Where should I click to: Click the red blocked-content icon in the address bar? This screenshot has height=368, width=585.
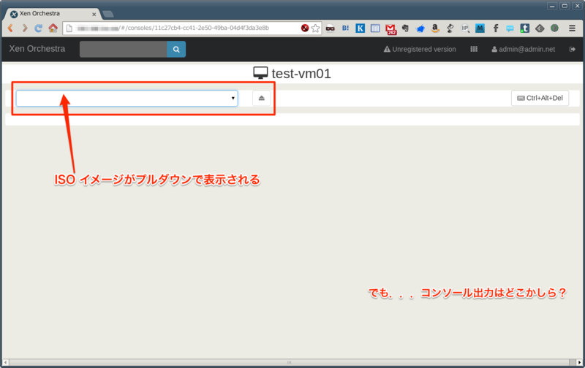point(305,28)
